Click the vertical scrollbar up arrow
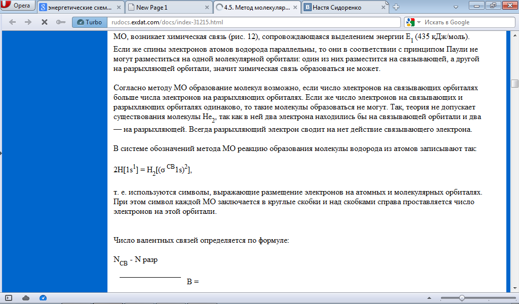Image resolution: width=519 pixels, height=304 pixels. (515, 35)
